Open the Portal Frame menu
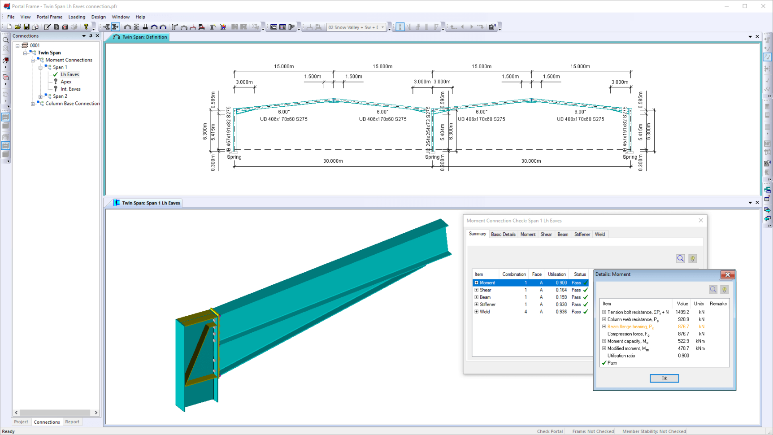 tap(49, 17)
